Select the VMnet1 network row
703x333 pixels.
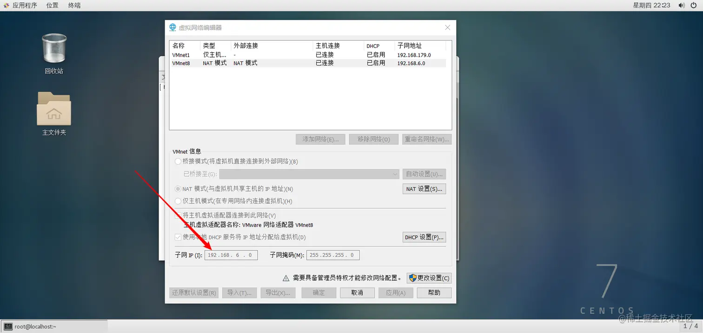(x=308, y=55)
